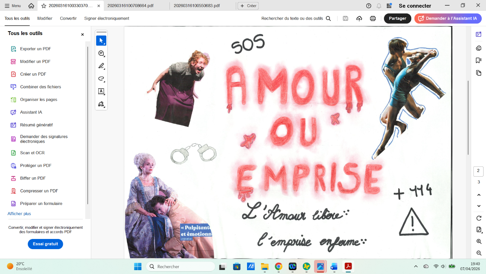Rotate page with the rotate icon

(x=479, y=218)
